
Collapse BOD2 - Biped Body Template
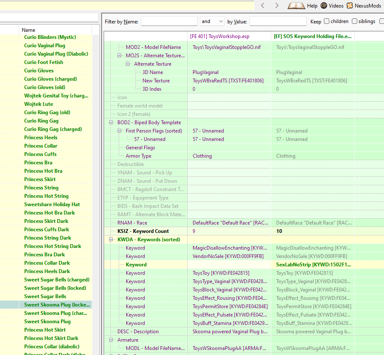tap(111, 122)
